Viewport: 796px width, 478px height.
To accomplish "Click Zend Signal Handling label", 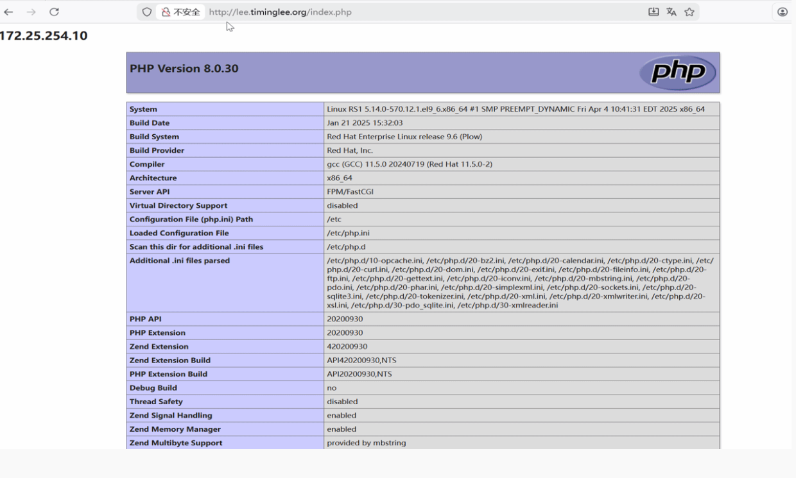I will (171, 416).
